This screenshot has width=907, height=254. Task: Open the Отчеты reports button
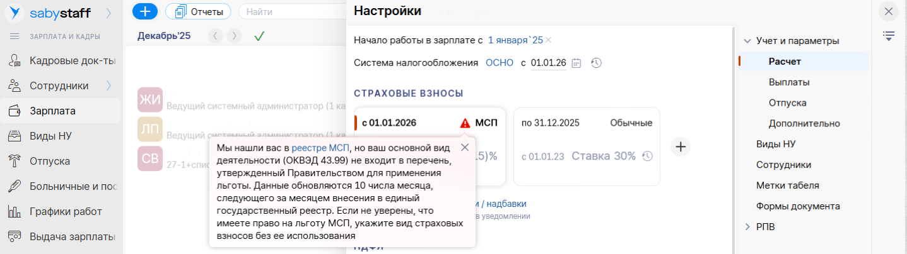click(198, 11)
